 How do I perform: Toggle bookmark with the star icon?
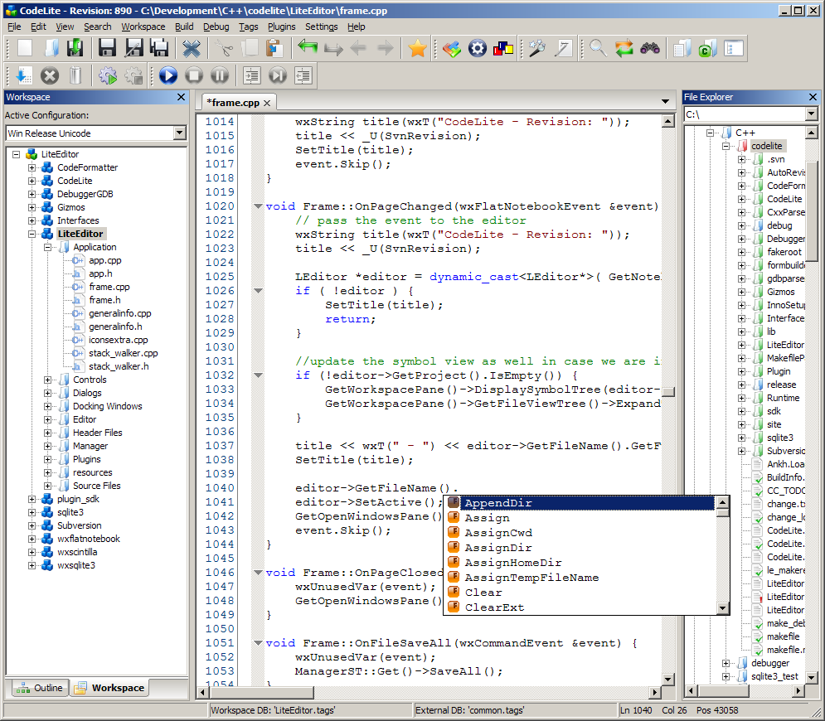tap(418, 49)
